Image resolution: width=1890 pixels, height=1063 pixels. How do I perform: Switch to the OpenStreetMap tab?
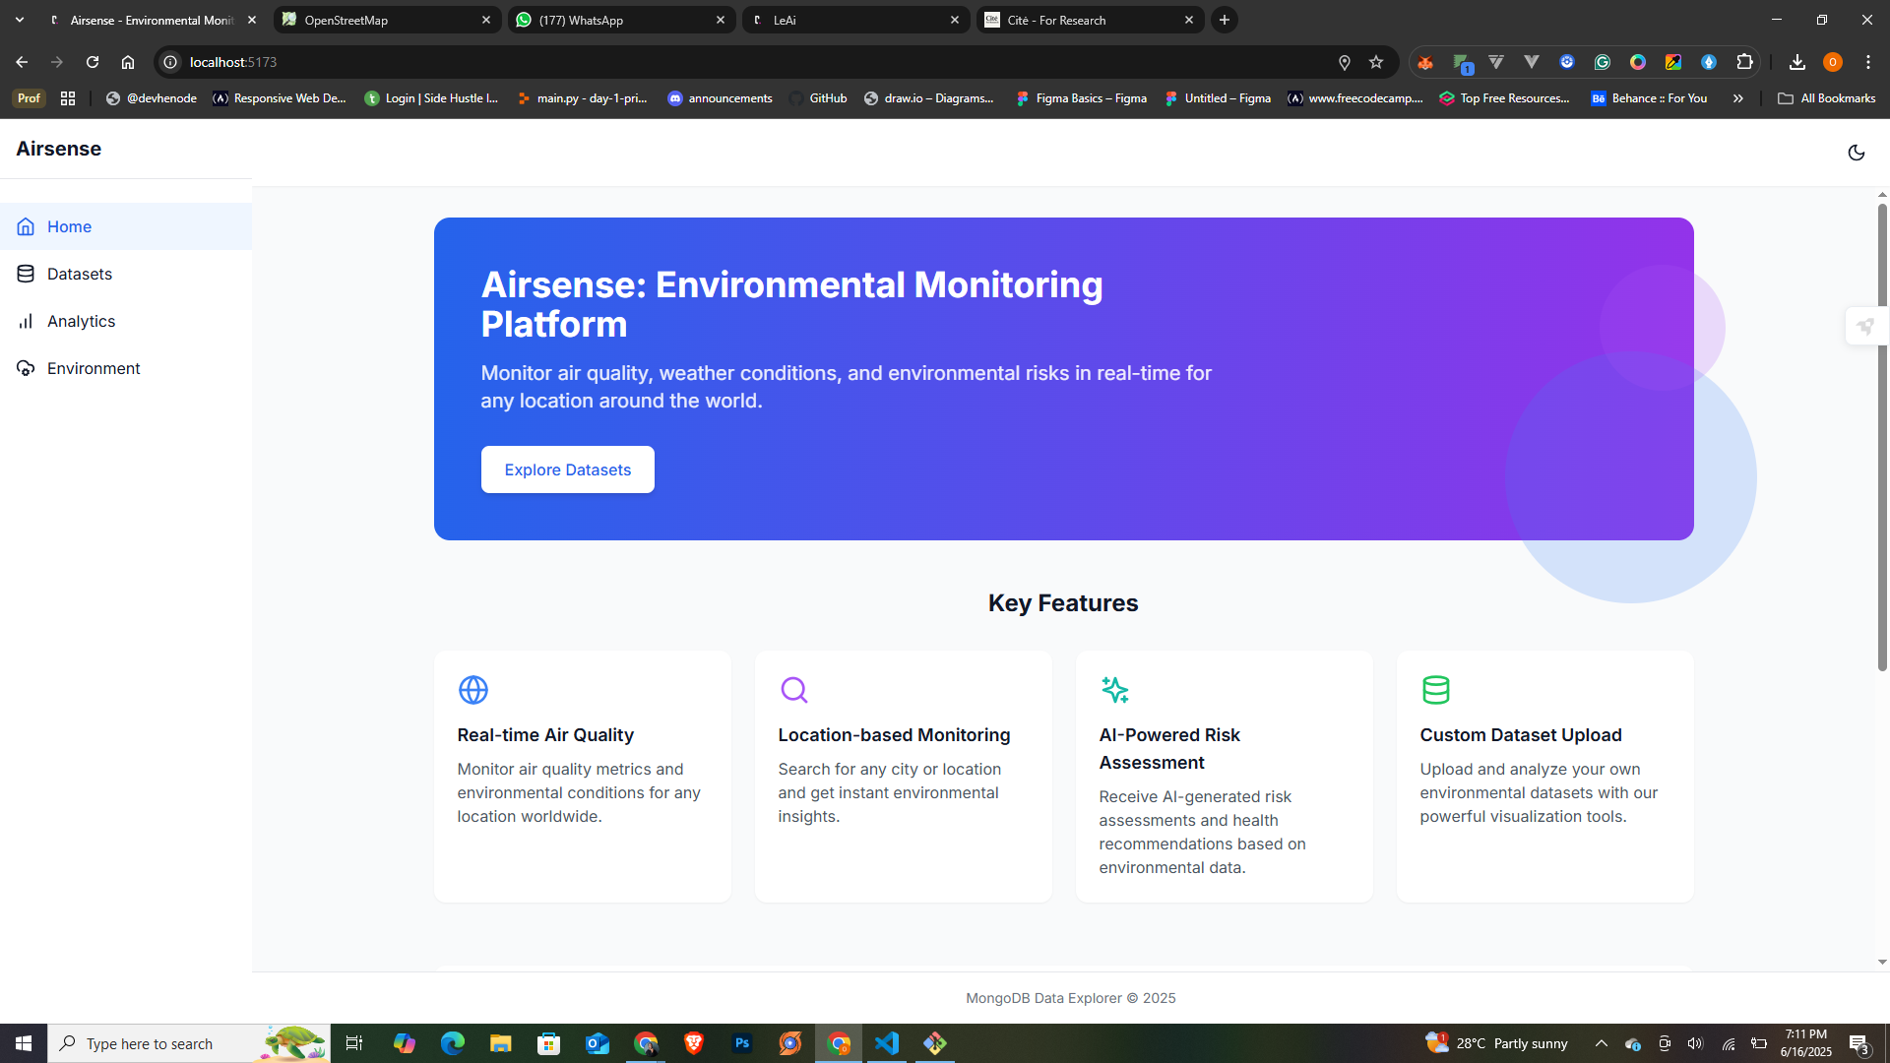[384, 20]
